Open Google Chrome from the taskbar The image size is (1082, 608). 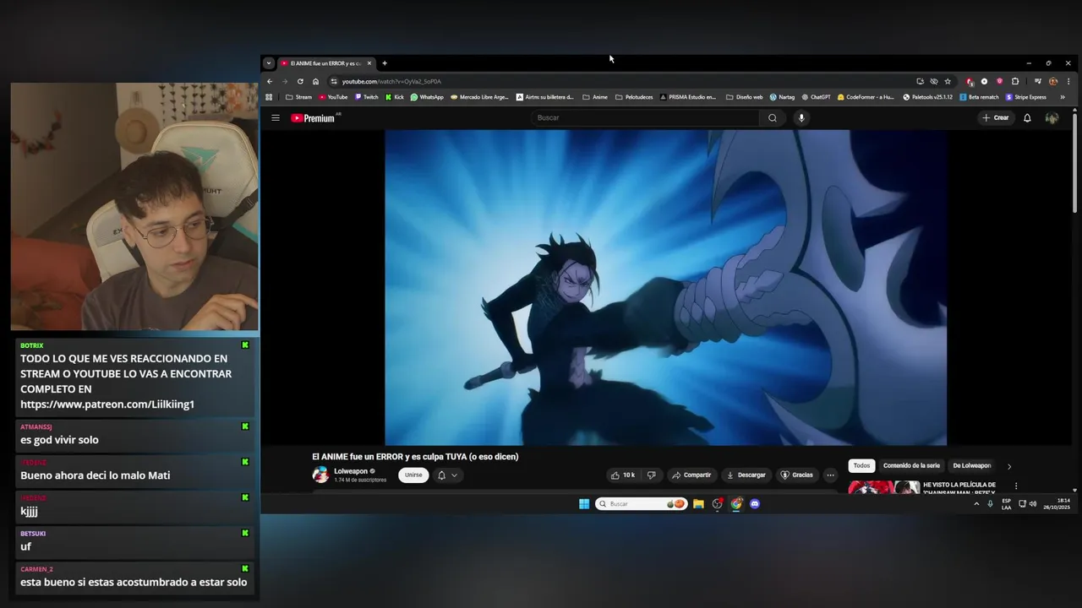pyautogui.click(x=736, y=504)
